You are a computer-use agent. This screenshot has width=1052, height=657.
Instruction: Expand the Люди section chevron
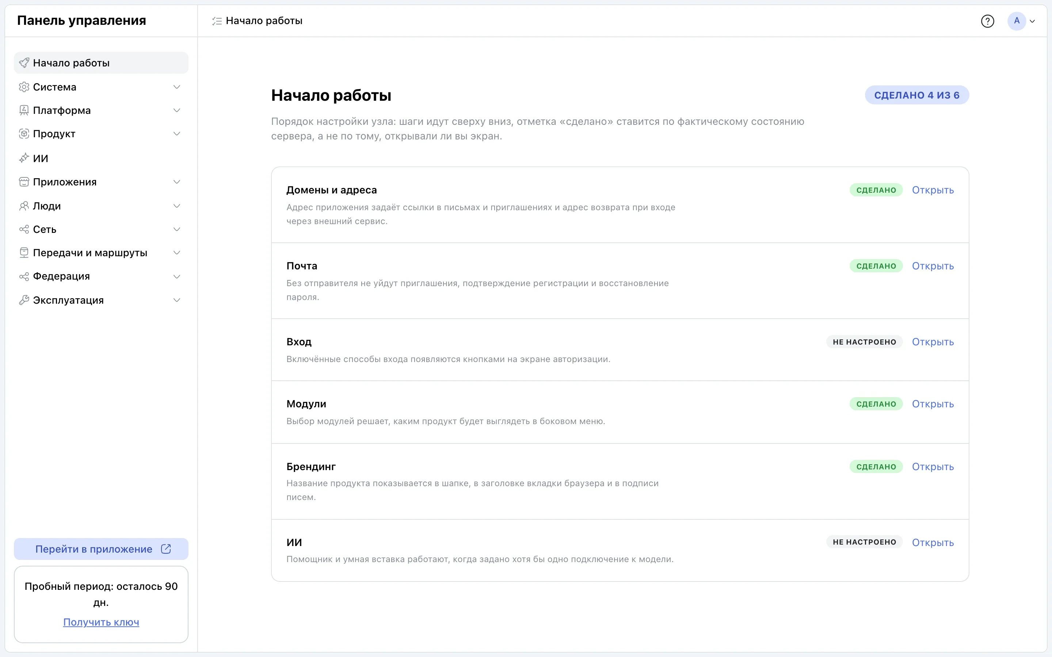pos(176,206)
